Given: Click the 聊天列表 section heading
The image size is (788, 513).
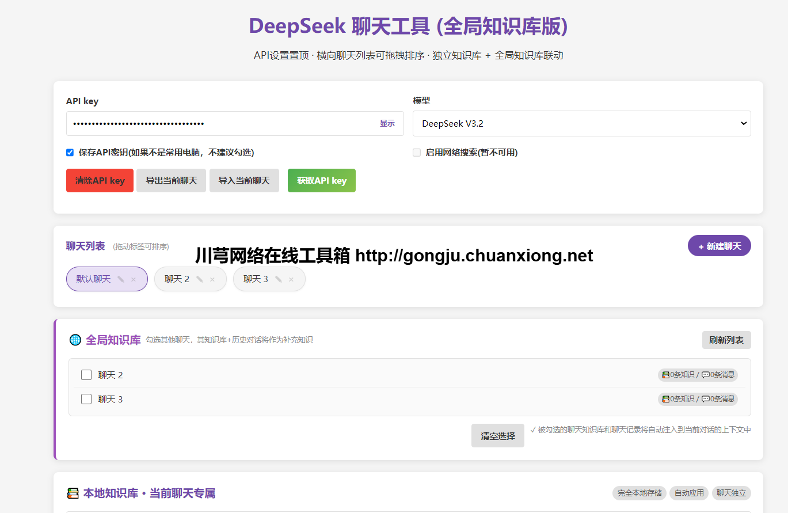Looking at the screenshot, I should click(86, 246).
